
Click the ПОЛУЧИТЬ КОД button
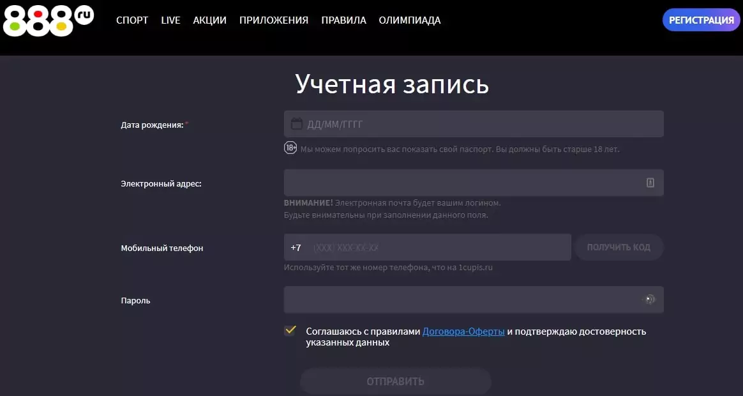619,247
